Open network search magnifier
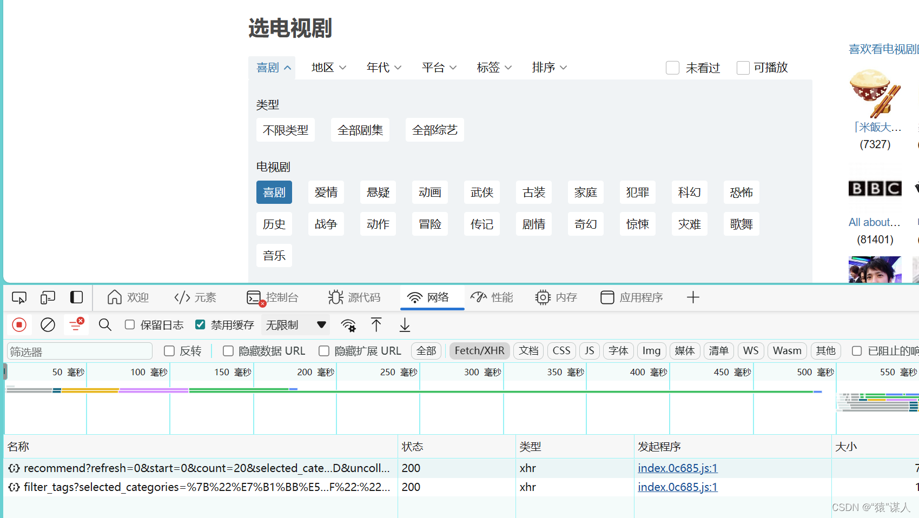The image size is (919, 518). pos(105,325)
